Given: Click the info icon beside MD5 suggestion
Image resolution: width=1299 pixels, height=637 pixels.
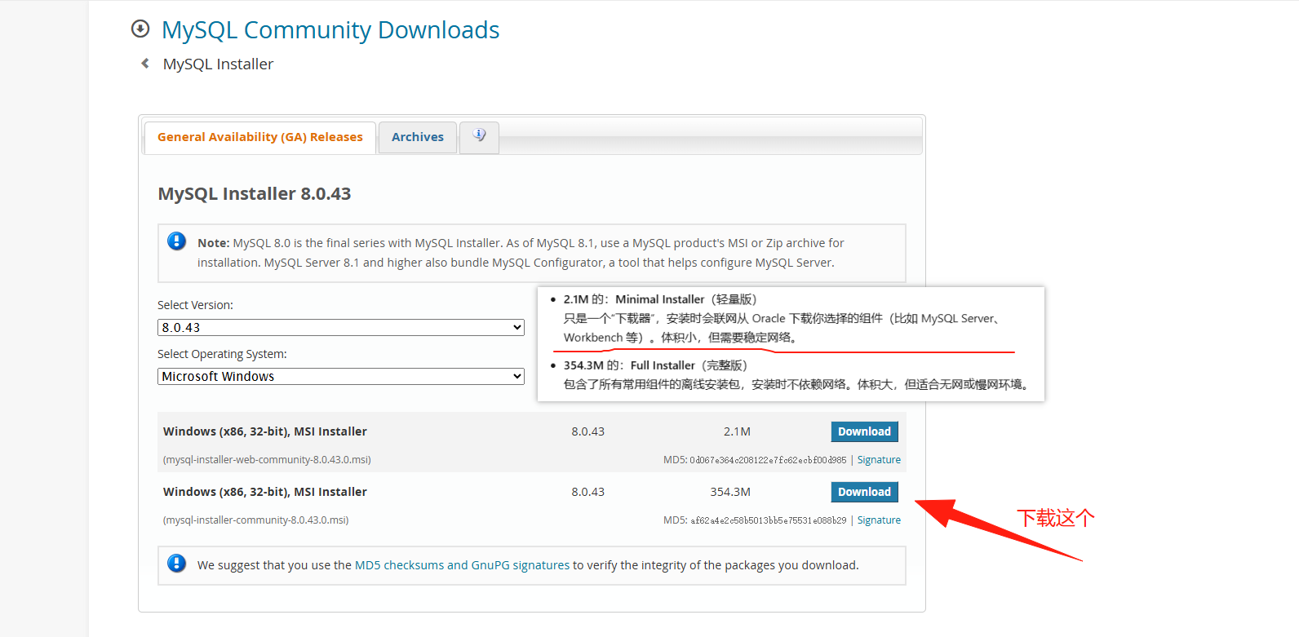Looking at the screenshot, I should [x=176, y=564].
